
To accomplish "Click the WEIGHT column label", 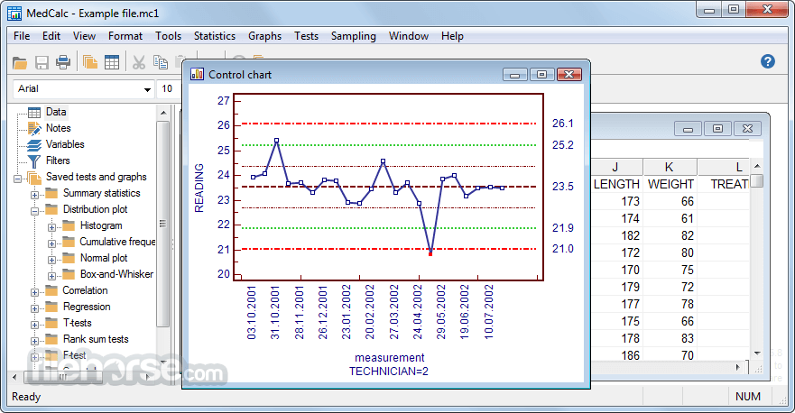I will [x=670, y=184].
